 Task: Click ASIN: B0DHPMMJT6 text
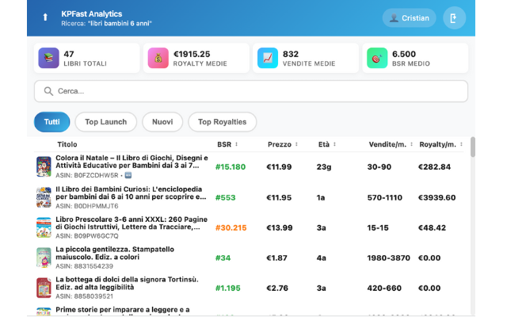[87, 206]
